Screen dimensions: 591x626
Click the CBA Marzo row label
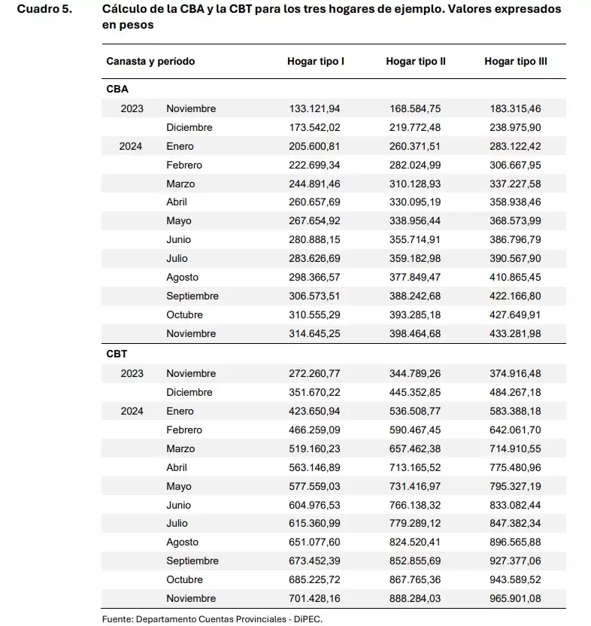180,184
